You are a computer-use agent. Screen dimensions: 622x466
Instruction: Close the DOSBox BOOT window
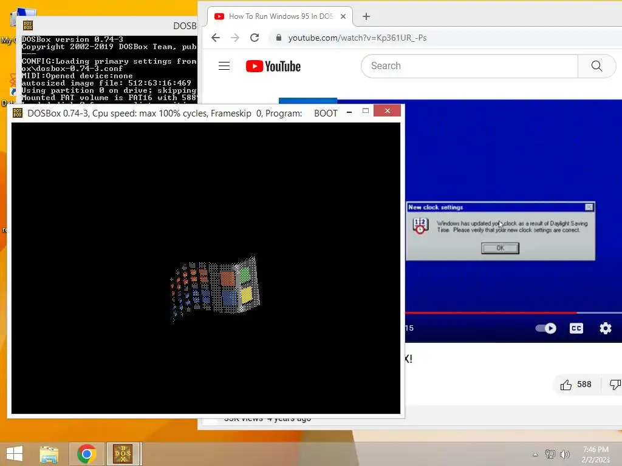[x=387, y=110]
